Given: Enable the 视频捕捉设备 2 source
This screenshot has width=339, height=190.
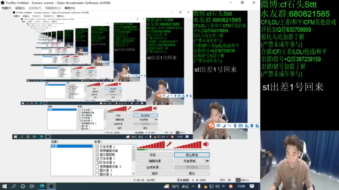Looking at the screenshot, I should [97, 166].
